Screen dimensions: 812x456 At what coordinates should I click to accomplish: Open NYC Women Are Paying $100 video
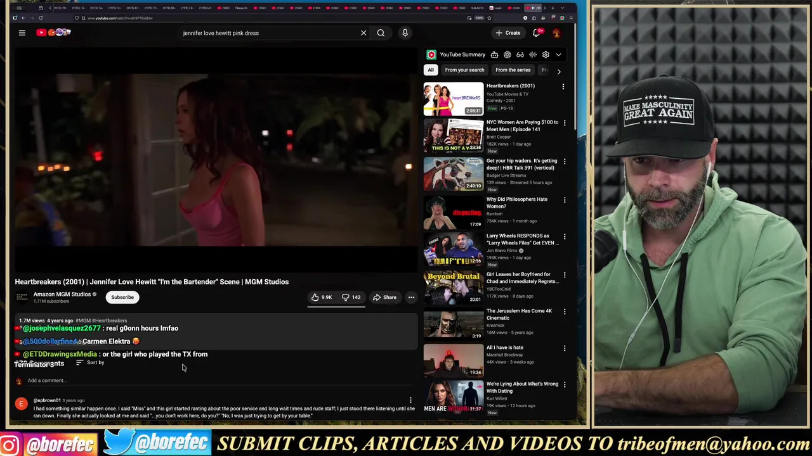[454, 136]
